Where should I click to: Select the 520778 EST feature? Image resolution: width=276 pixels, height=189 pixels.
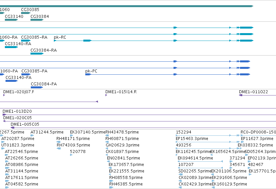(x=71, y=155)
